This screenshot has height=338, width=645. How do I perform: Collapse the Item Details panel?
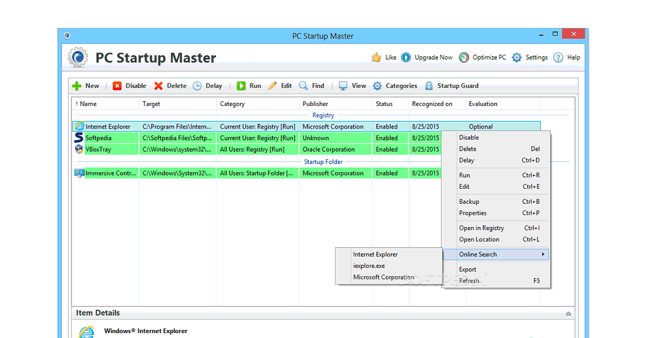569,313
